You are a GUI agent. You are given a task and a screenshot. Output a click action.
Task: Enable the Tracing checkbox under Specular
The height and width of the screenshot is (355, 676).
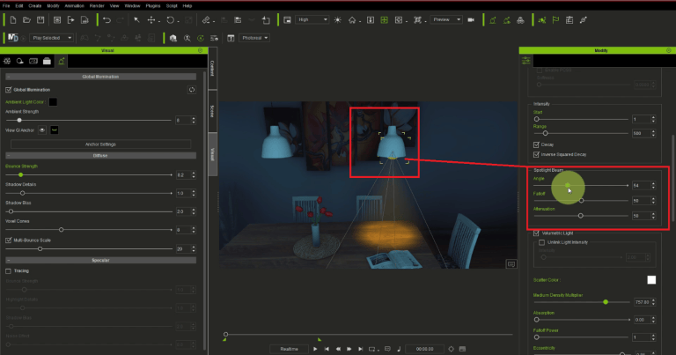pyautogui.click(x=8, y=271)
